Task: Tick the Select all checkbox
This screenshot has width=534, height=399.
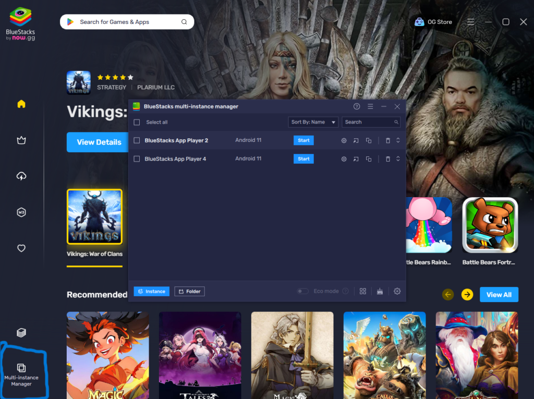Action: [137, 122]
